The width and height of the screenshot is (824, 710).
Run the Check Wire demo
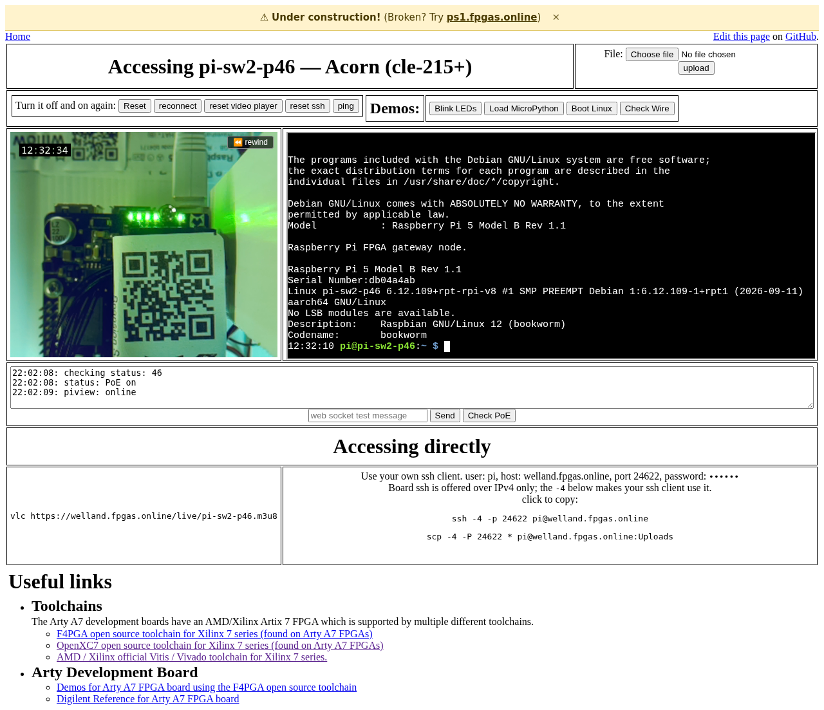[x=647, y=109]
